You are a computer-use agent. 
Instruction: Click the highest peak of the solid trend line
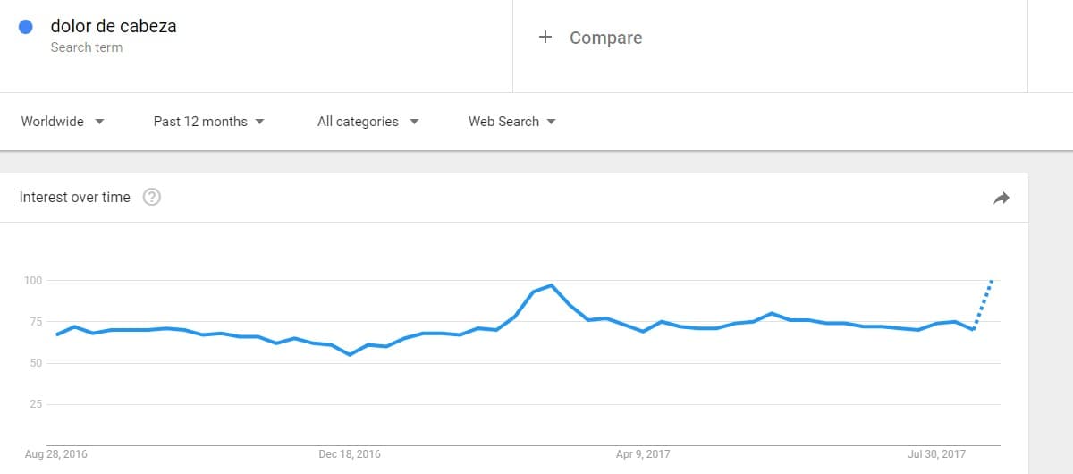coord(552,285)
